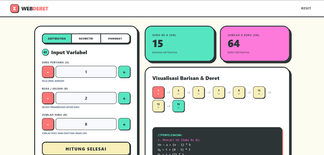
Task: Click the 01 step badge beside Input Variabel
Action: coord(45,52)
